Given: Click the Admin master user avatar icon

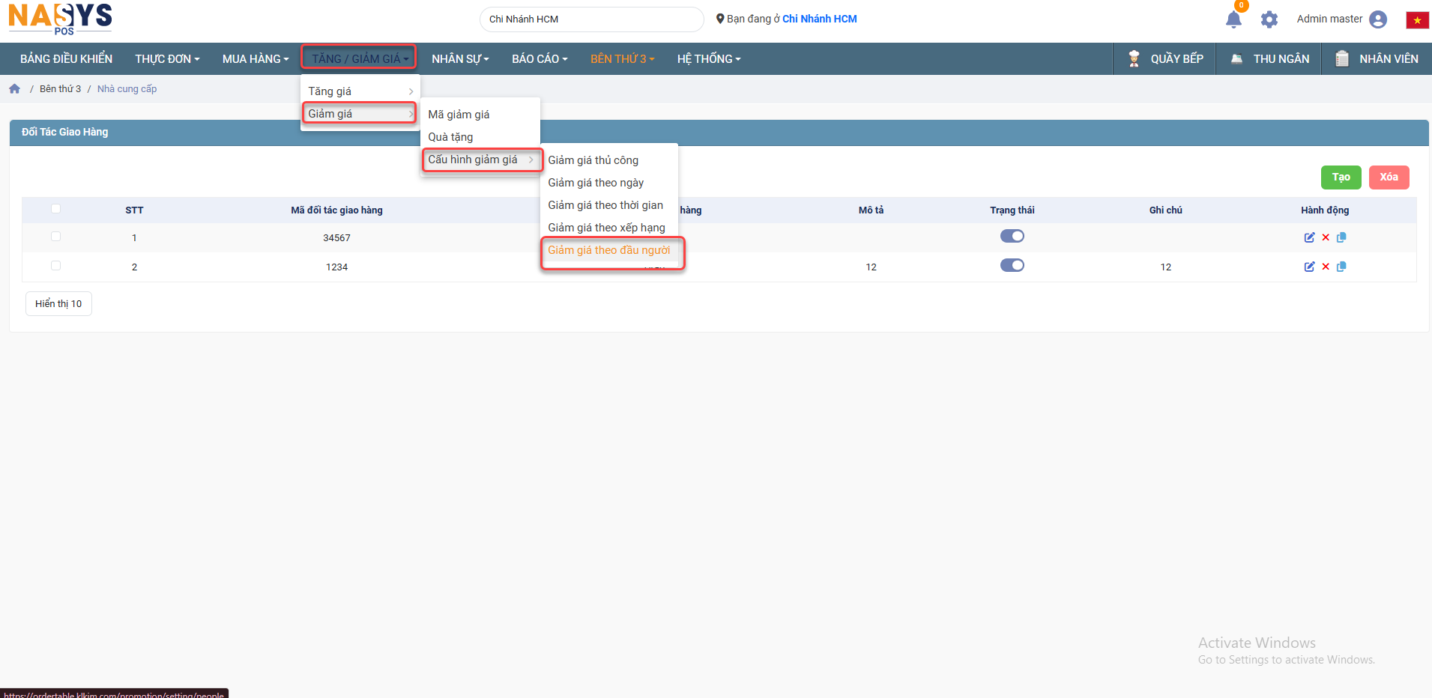Looking at the screenshot, I should [1377, 19].
